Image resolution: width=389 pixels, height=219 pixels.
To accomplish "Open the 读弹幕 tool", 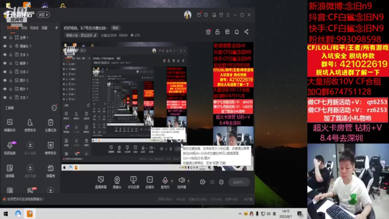I will (x=10, y=171).
